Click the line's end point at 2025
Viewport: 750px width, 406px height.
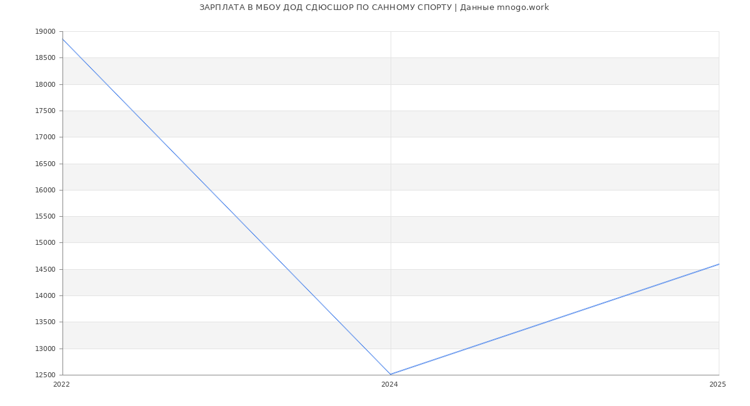point(718,264)
